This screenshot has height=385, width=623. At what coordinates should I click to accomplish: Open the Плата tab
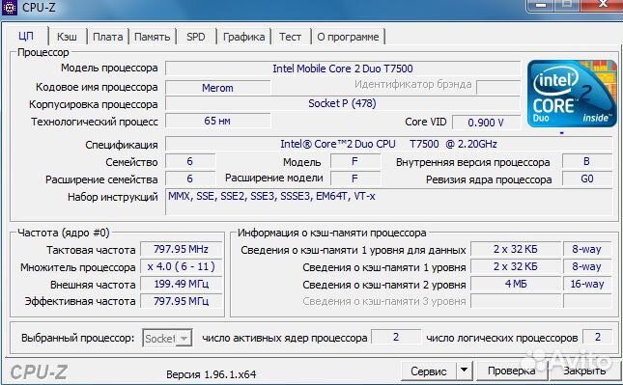107,37
